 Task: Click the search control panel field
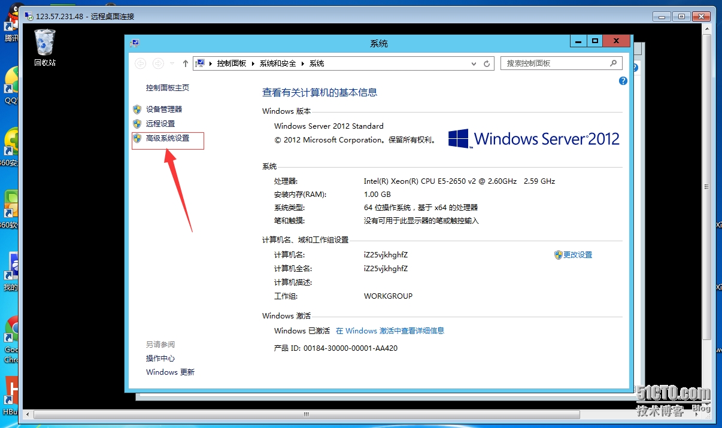point(561,63)
